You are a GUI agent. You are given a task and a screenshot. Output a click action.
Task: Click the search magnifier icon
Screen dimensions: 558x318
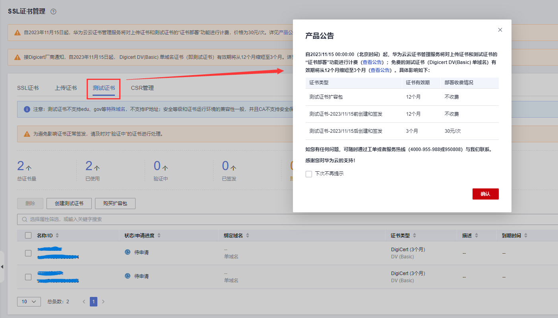click(25, 219)
